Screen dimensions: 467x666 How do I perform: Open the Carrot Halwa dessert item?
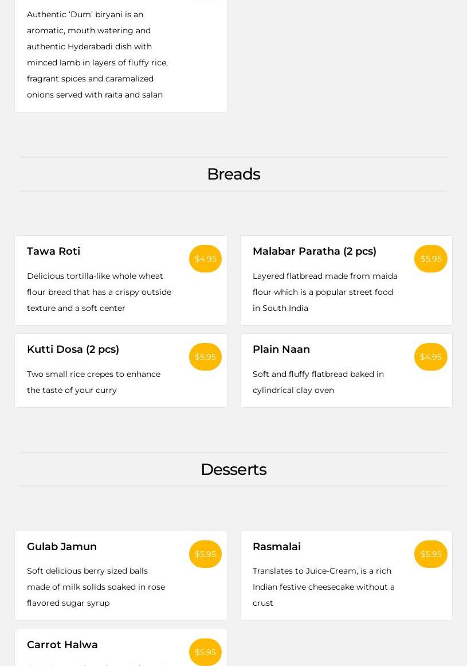point(62,645)
